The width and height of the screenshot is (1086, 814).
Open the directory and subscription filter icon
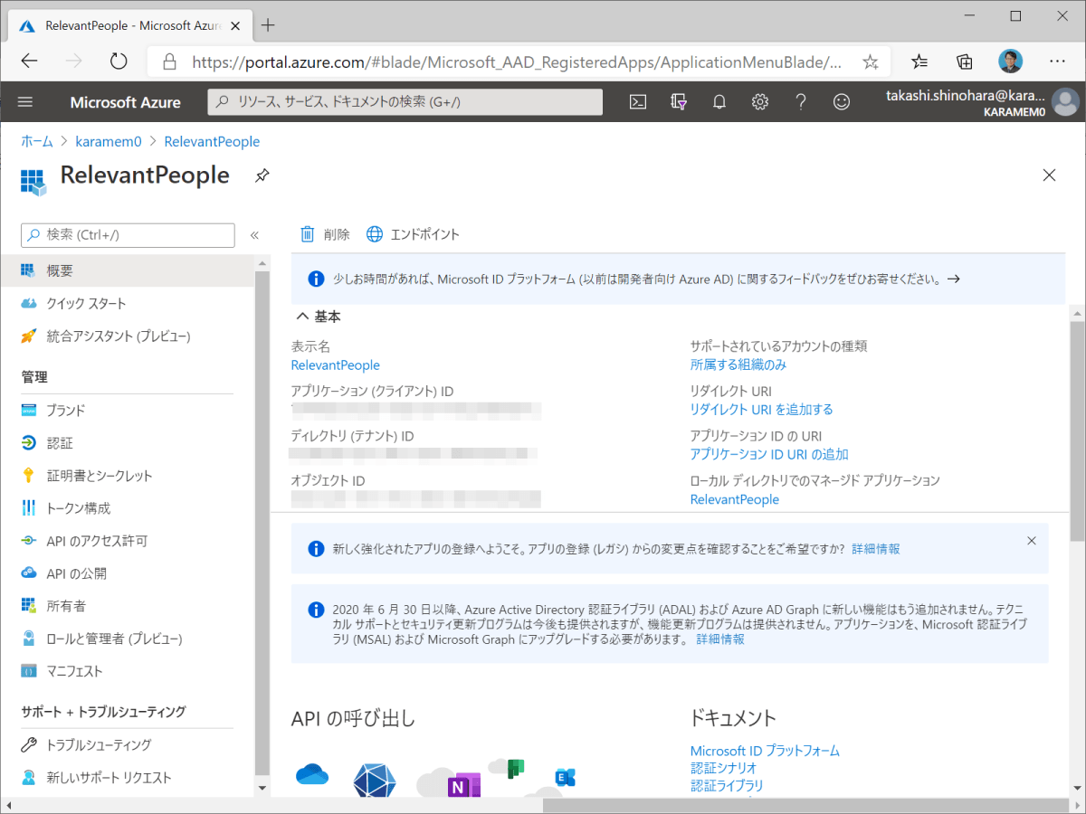coord(679,102)
